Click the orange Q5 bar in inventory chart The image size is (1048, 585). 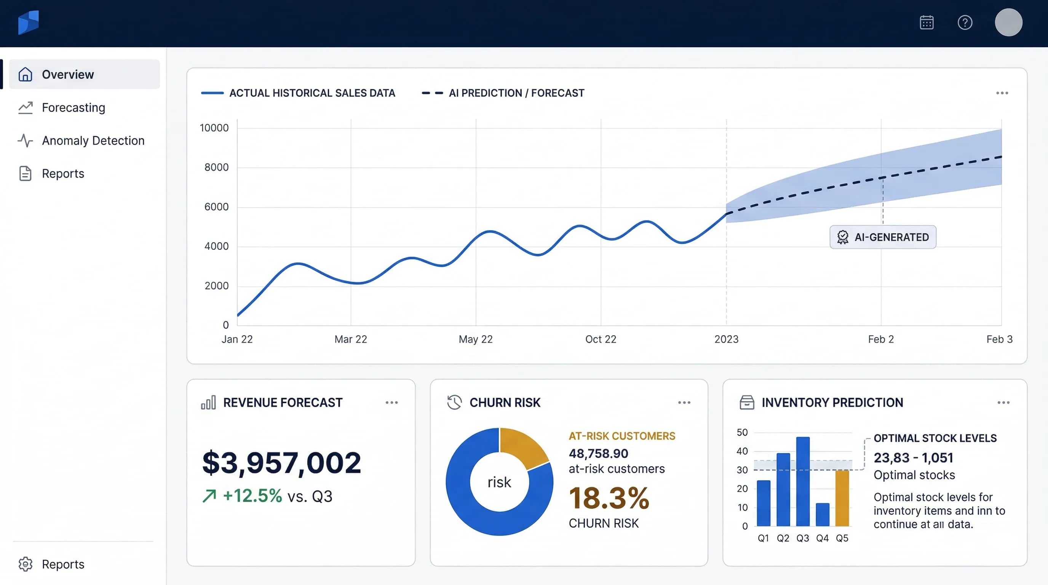pyautogui.click(x=842, y=498)
